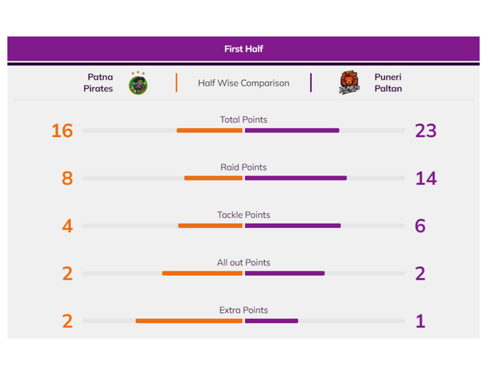Click the purple All out Points bar
Image resolution: width=487 pixels, height=365 pixels.
(x=284, y=274)
